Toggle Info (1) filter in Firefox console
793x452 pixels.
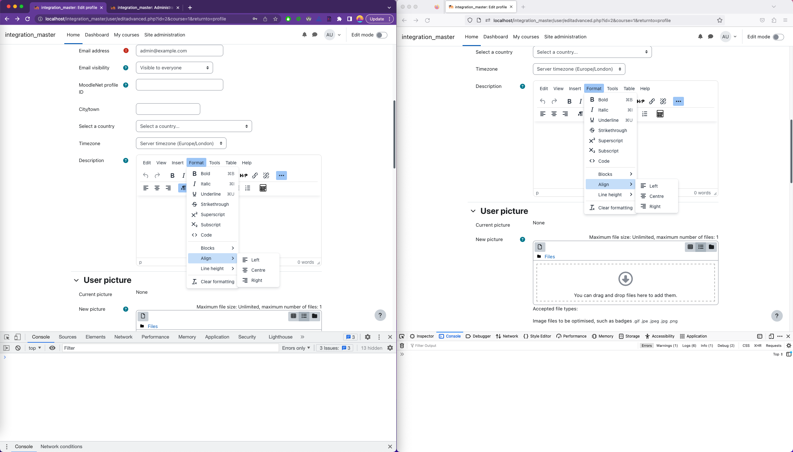707,346
